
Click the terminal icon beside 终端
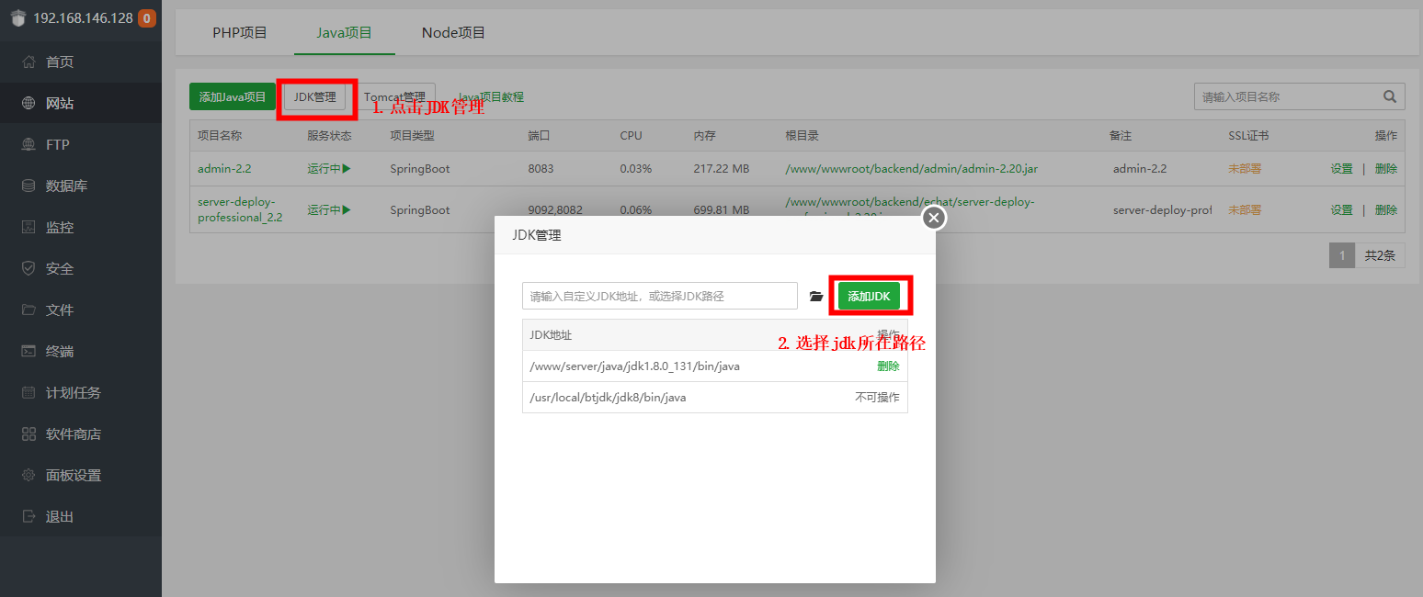point(28,352)
